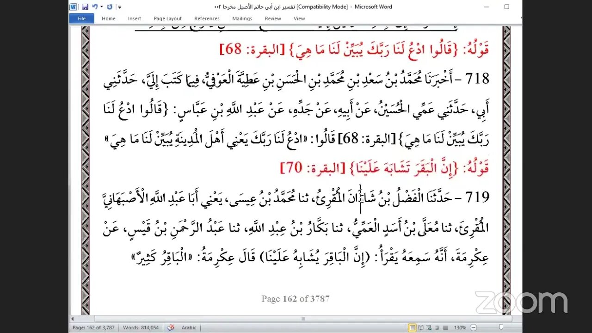Click the proofing errors status icon
The image size is (592, 333).
[x=171, y=327]
